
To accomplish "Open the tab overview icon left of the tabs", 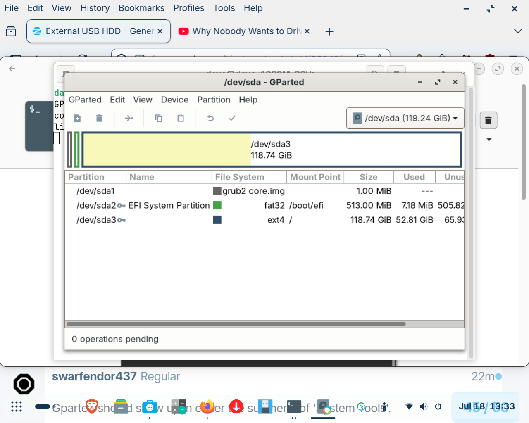I will point(11,31).
